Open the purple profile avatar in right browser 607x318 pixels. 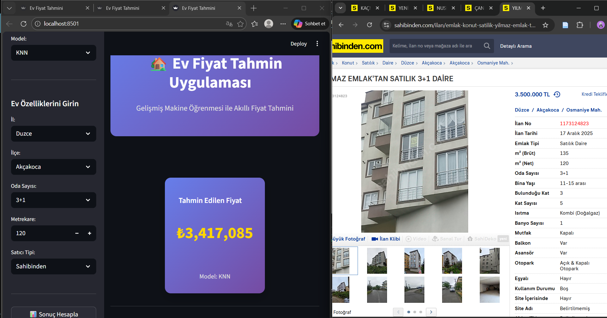point(600,25)
